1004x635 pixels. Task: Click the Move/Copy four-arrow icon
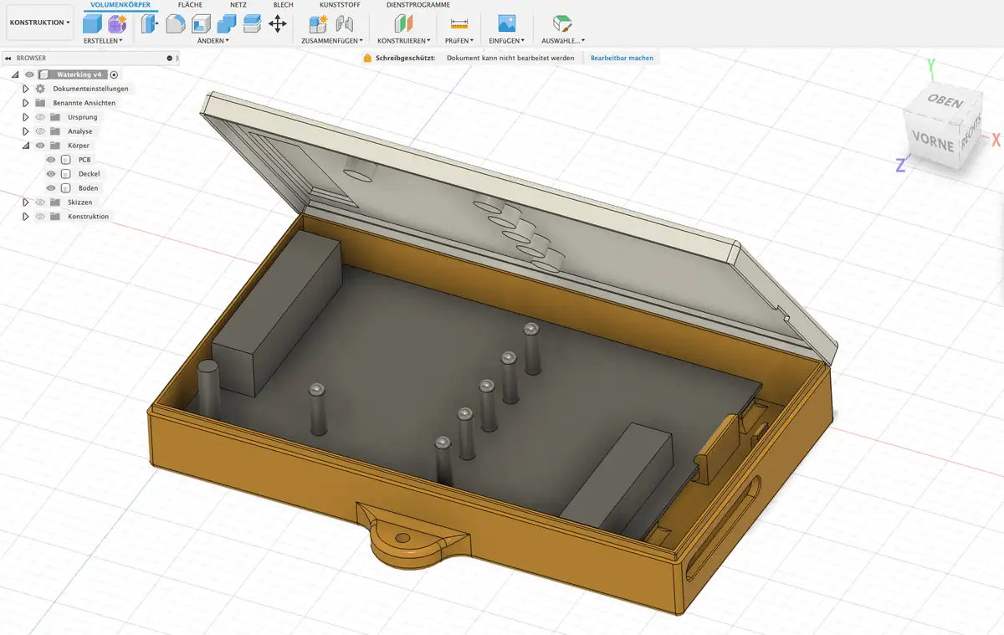pos(278,24)
